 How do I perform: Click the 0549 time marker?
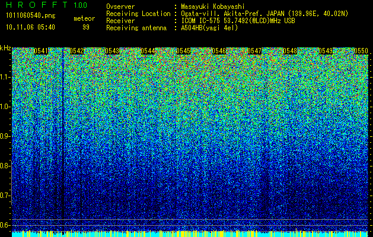(326, 51)
